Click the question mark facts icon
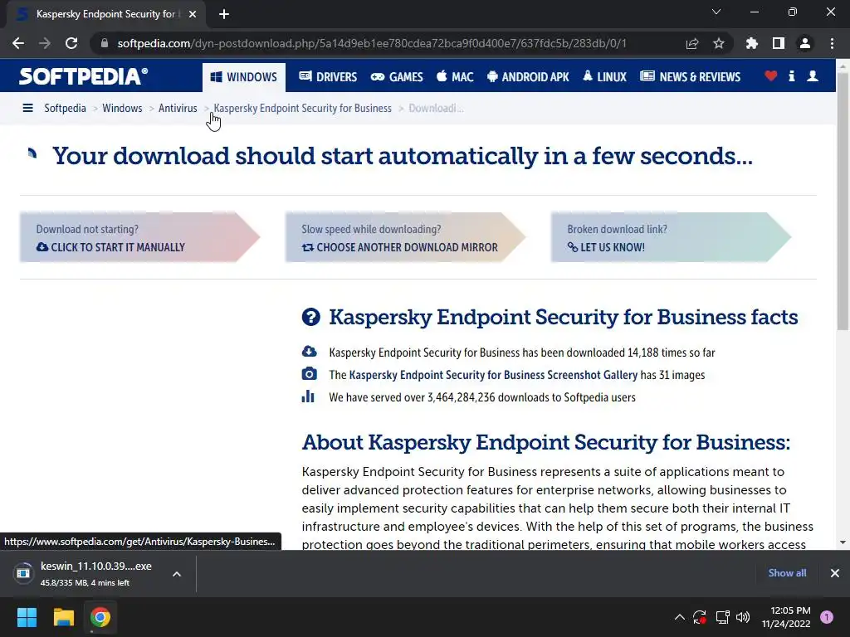The height and width of the screenshot is (637, 850). tap(311, 317)
